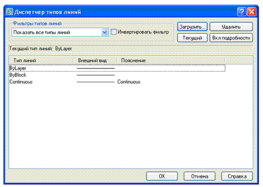This screenshot has width=263, height=187.
Task: Click the AutoCAD icon in the title bar
Action: tap(9, 12)
